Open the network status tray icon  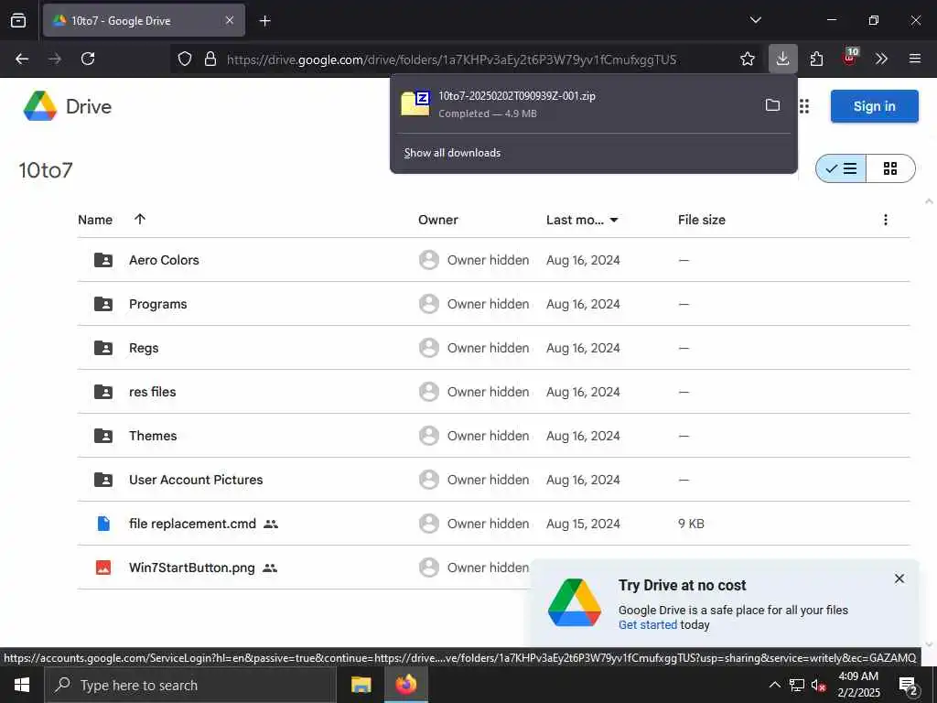coord(797,685)
